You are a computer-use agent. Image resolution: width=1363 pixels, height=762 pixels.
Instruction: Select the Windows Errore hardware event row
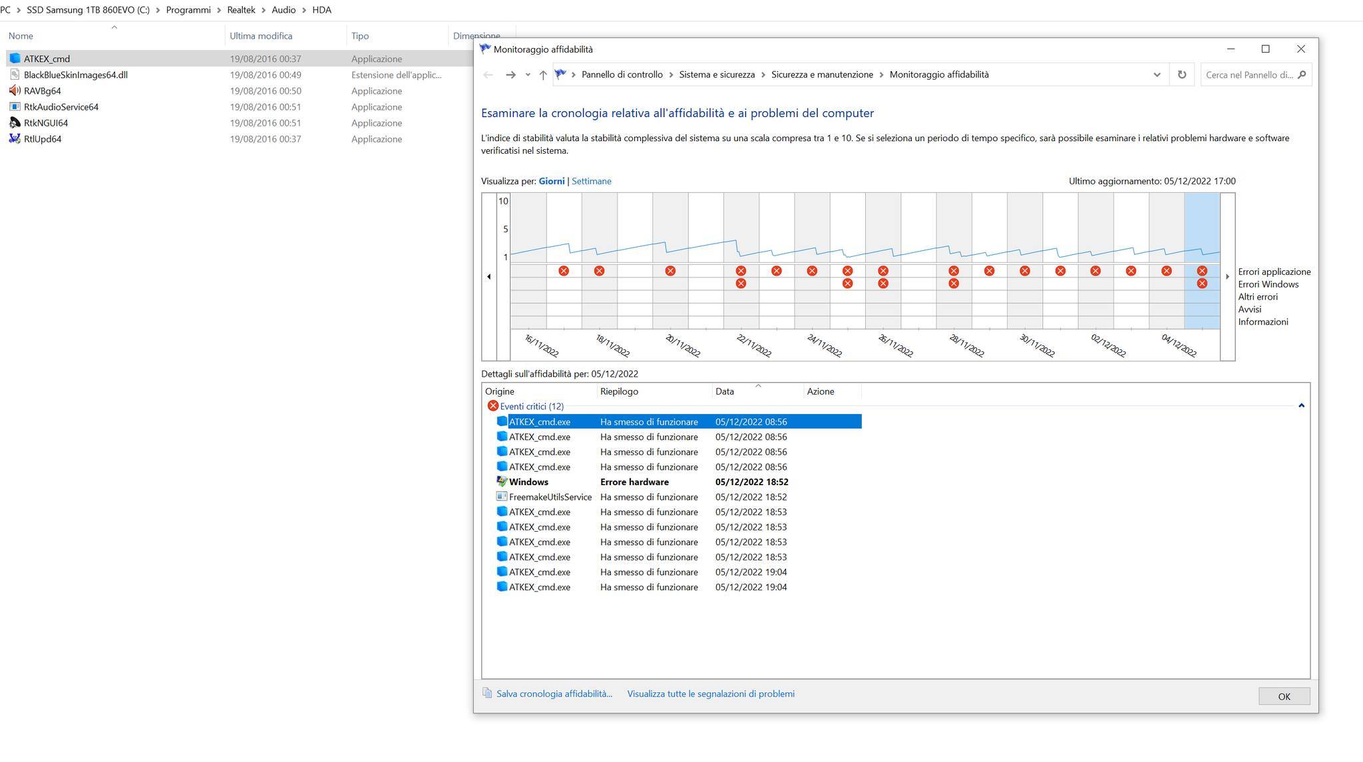click(x=634, y=482)
